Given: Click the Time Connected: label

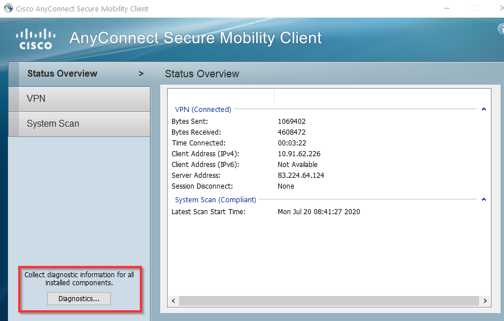Looking at the screenshot, I should [199, 143].
